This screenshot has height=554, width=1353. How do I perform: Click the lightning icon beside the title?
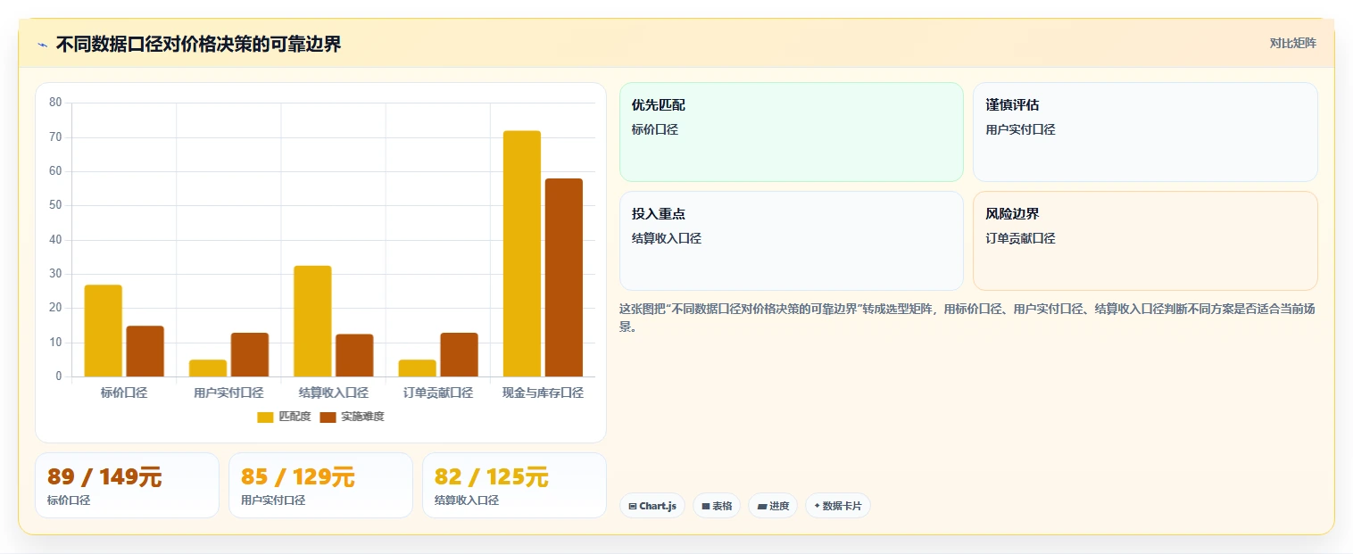click(x=42, y=45)
